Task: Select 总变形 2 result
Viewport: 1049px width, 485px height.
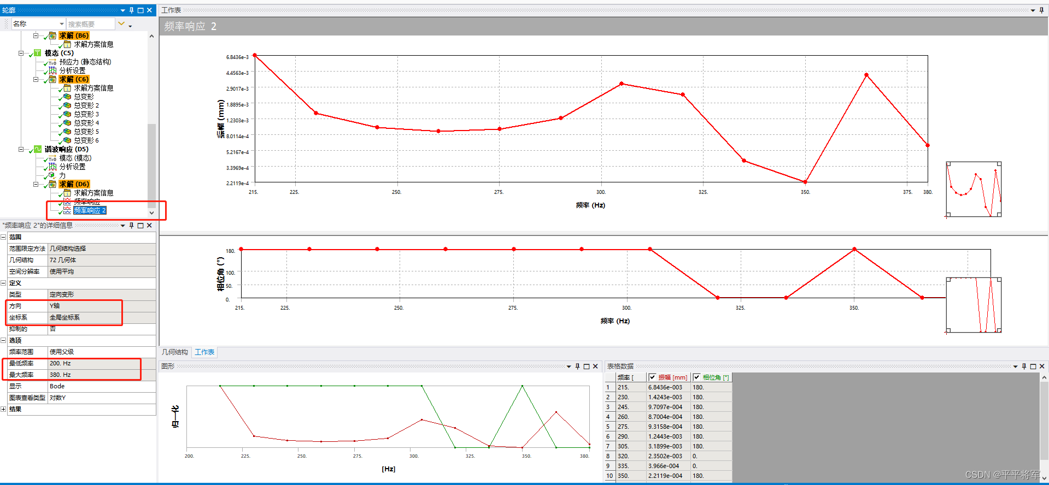Action: (86, 105)
